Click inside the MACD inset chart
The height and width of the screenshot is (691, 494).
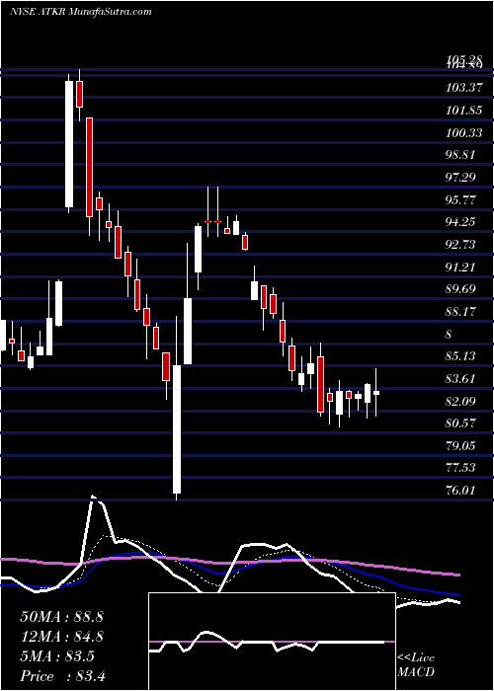[272, 642]
